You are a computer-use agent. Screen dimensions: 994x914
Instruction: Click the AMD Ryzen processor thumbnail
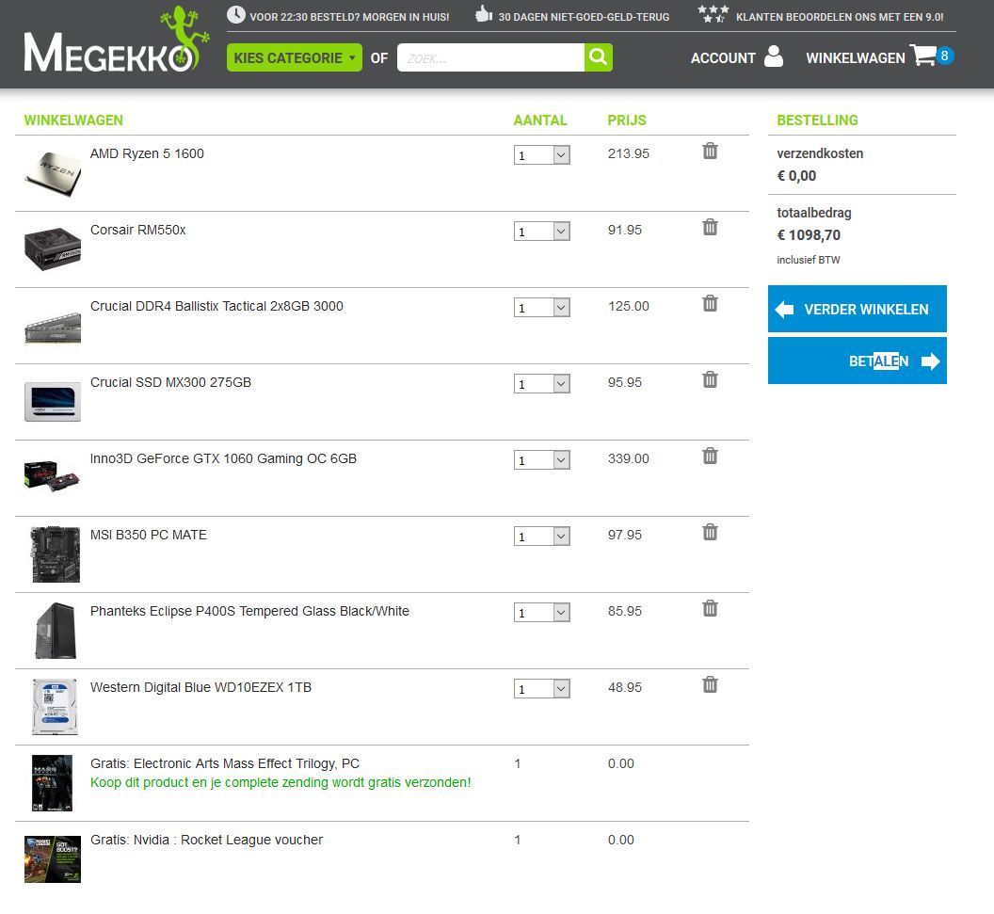point(53,173)
